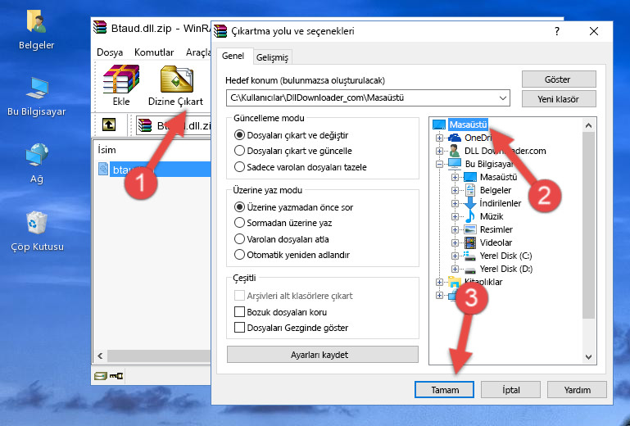Collapse the Bu Bilgisayar tree node
This screenshot has height=426, width=630.
[x=440, y=164]
